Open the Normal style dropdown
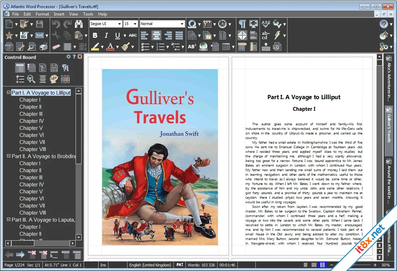397x271 pixels. tap(182, 24)
